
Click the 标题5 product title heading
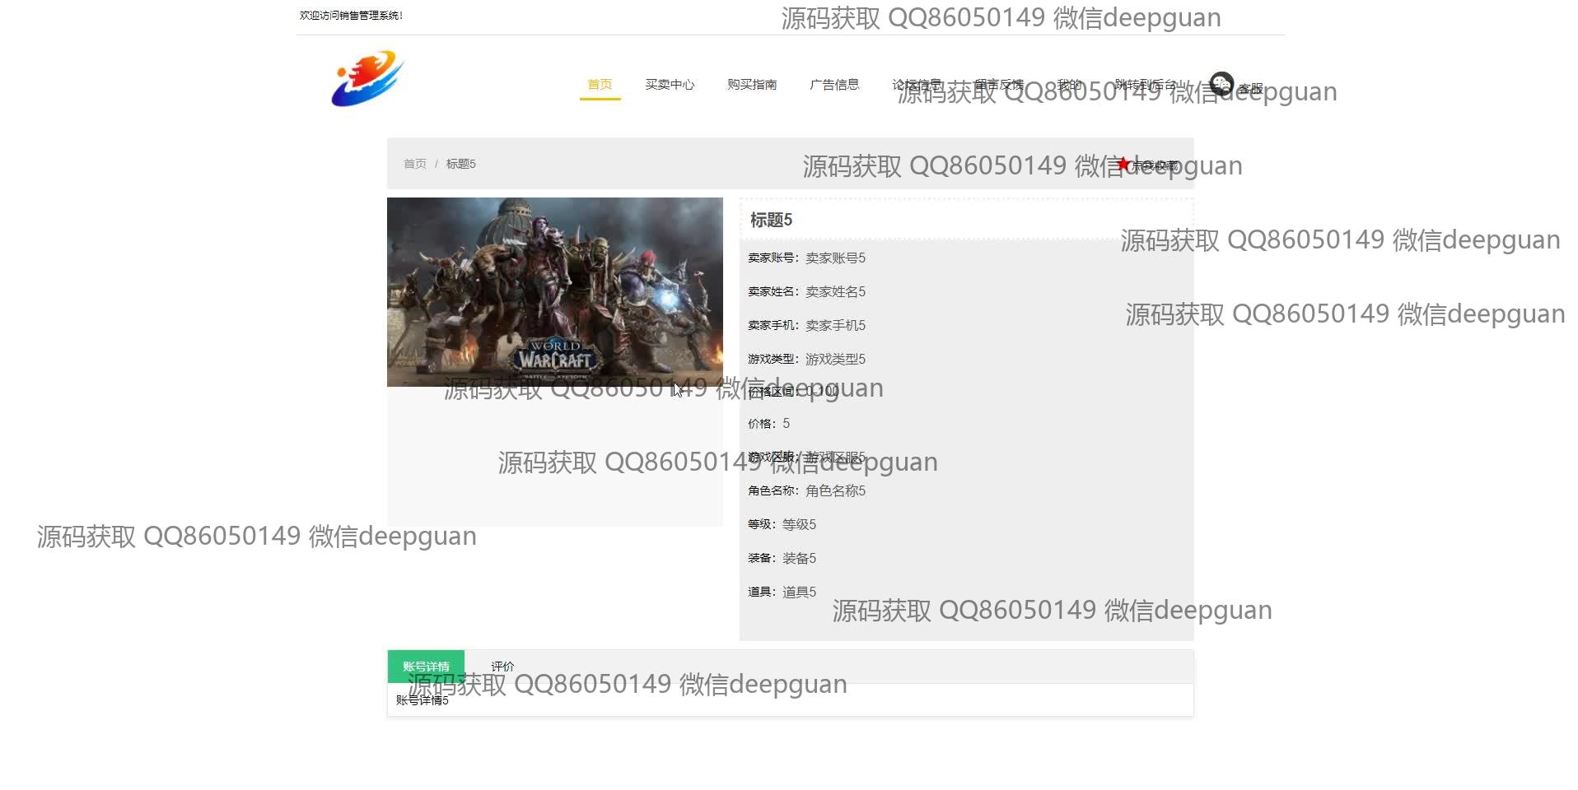pyautogui.click(x=771, y=220)
